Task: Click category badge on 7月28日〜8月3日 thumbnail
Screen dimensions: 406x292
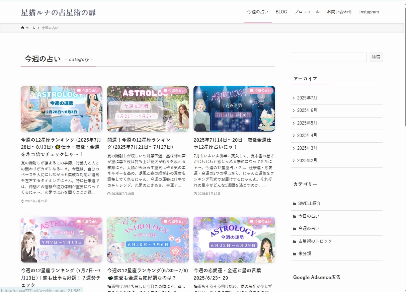Action: [88, 90]
